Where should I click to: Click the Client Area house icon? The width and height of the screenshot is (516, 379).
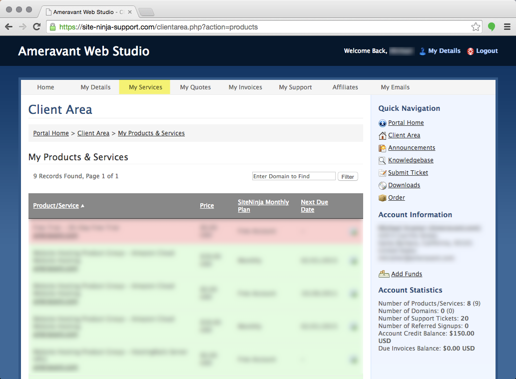(x=383, y=135)
